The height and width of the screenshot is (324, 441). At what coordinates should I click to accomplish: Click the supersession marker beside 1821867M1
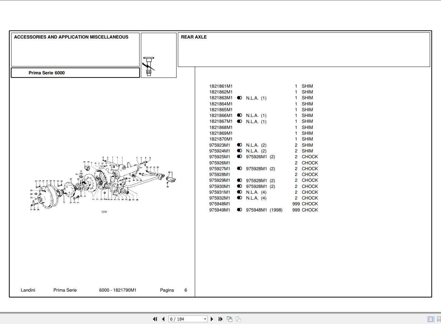(x=239, y=121)
